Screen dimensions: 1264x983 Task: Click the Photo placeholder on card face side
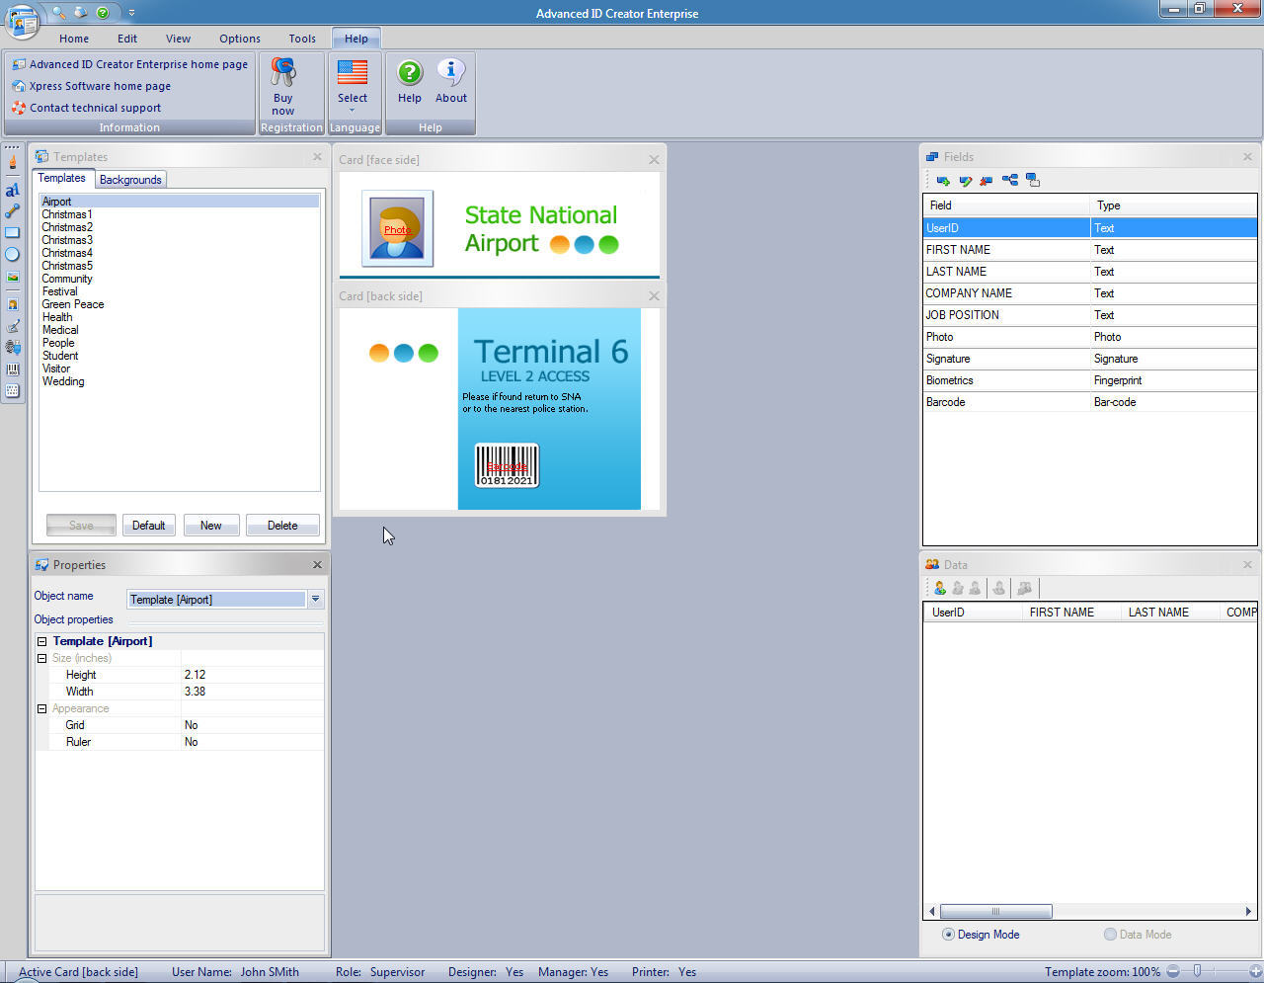397,229
